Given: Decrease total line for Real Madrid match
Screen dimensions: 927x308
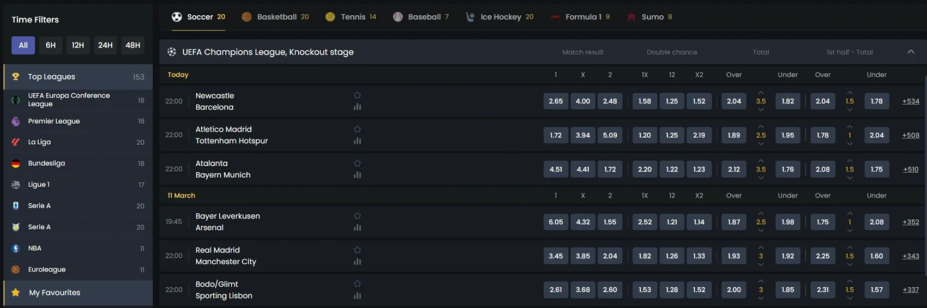Looking at the screenshot, I should (761, 264).
